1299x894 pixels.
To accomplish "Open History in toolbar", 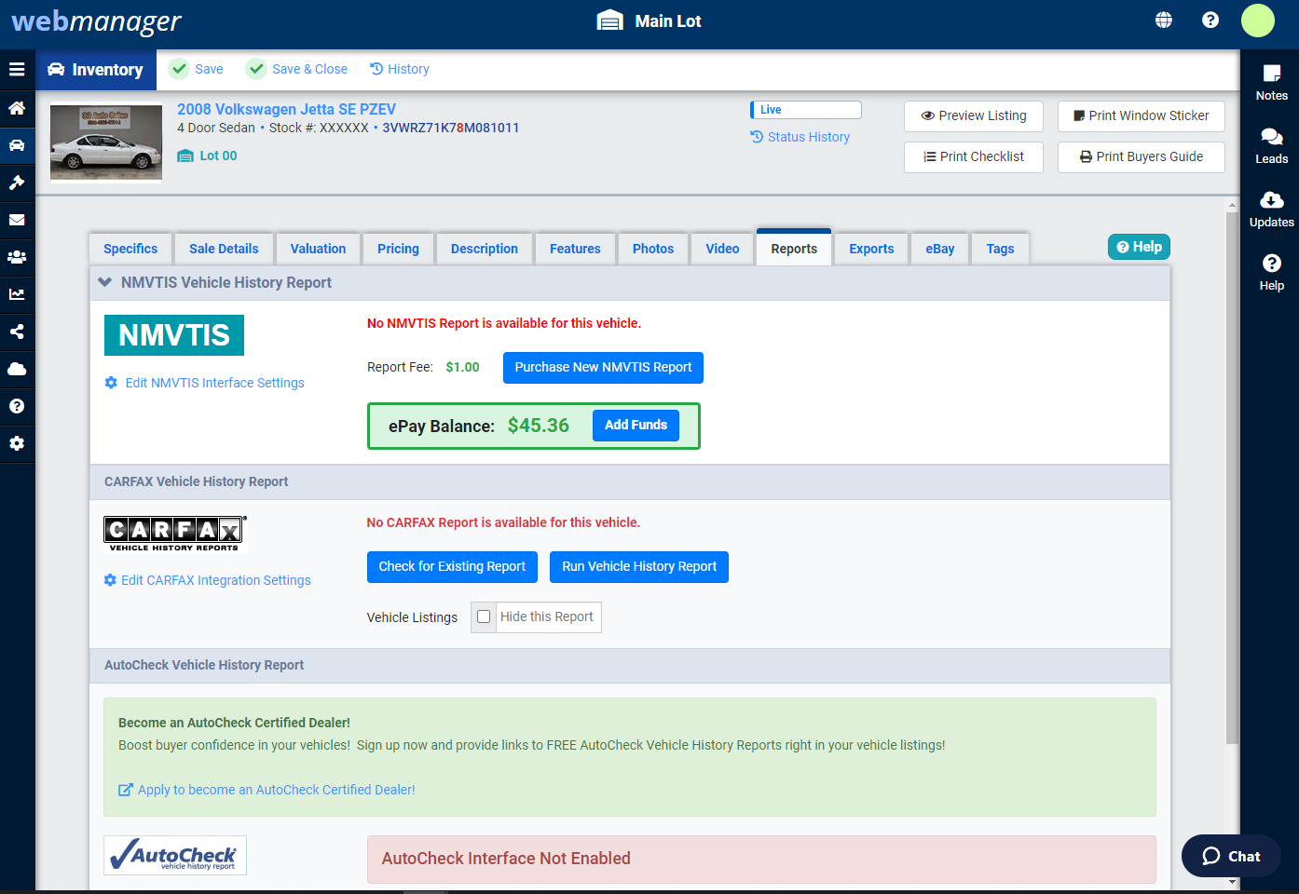I will [x=400, y=69].
